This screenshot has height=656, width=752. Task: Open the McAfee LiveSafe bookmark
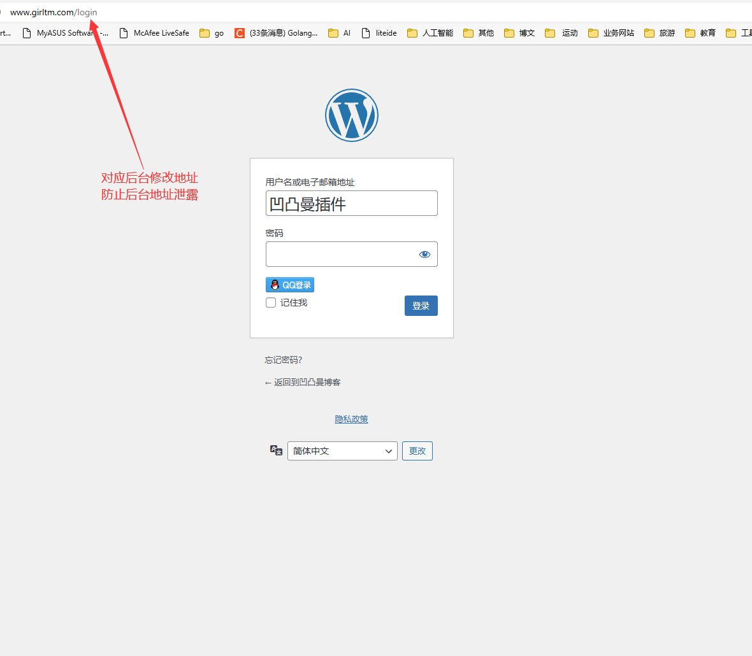click(x=154, y=33)
